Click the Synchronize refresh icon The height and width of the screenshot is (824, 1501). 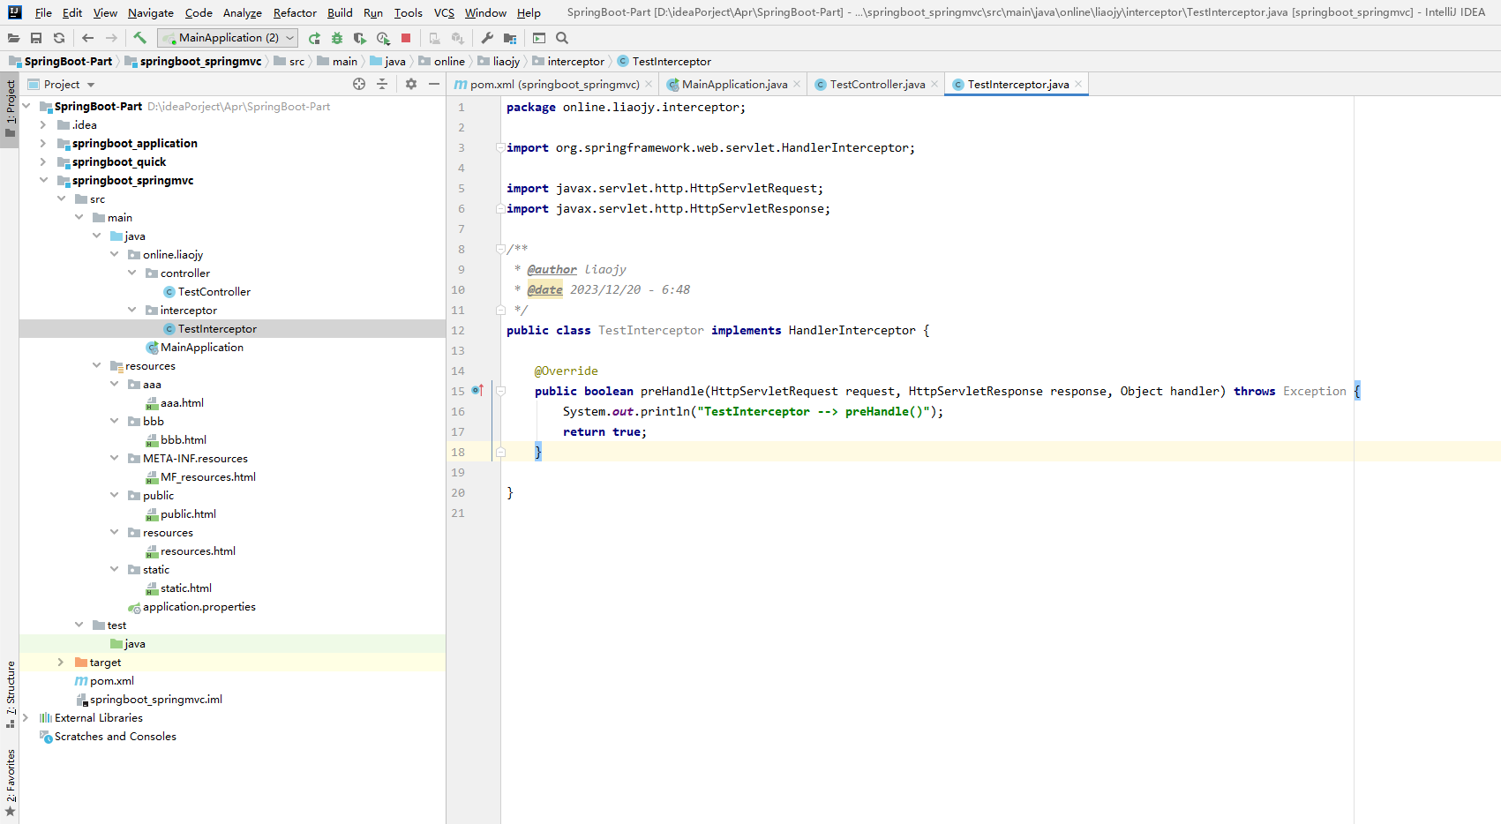click(x=59, y=38)
